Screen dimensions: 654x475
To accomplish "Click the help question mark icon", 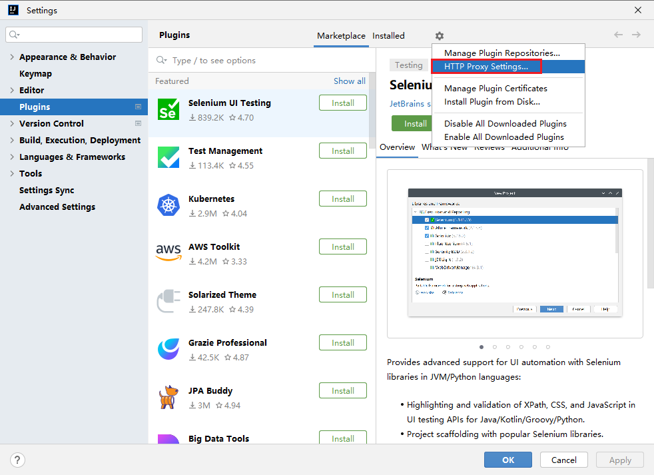I will 17,460.
